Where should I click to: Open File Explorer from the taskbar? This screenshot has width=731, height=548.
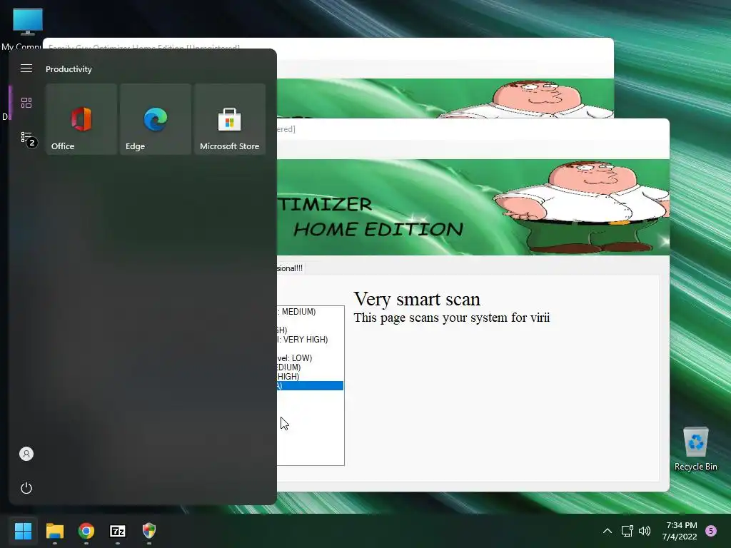click(x=55, y=531)
